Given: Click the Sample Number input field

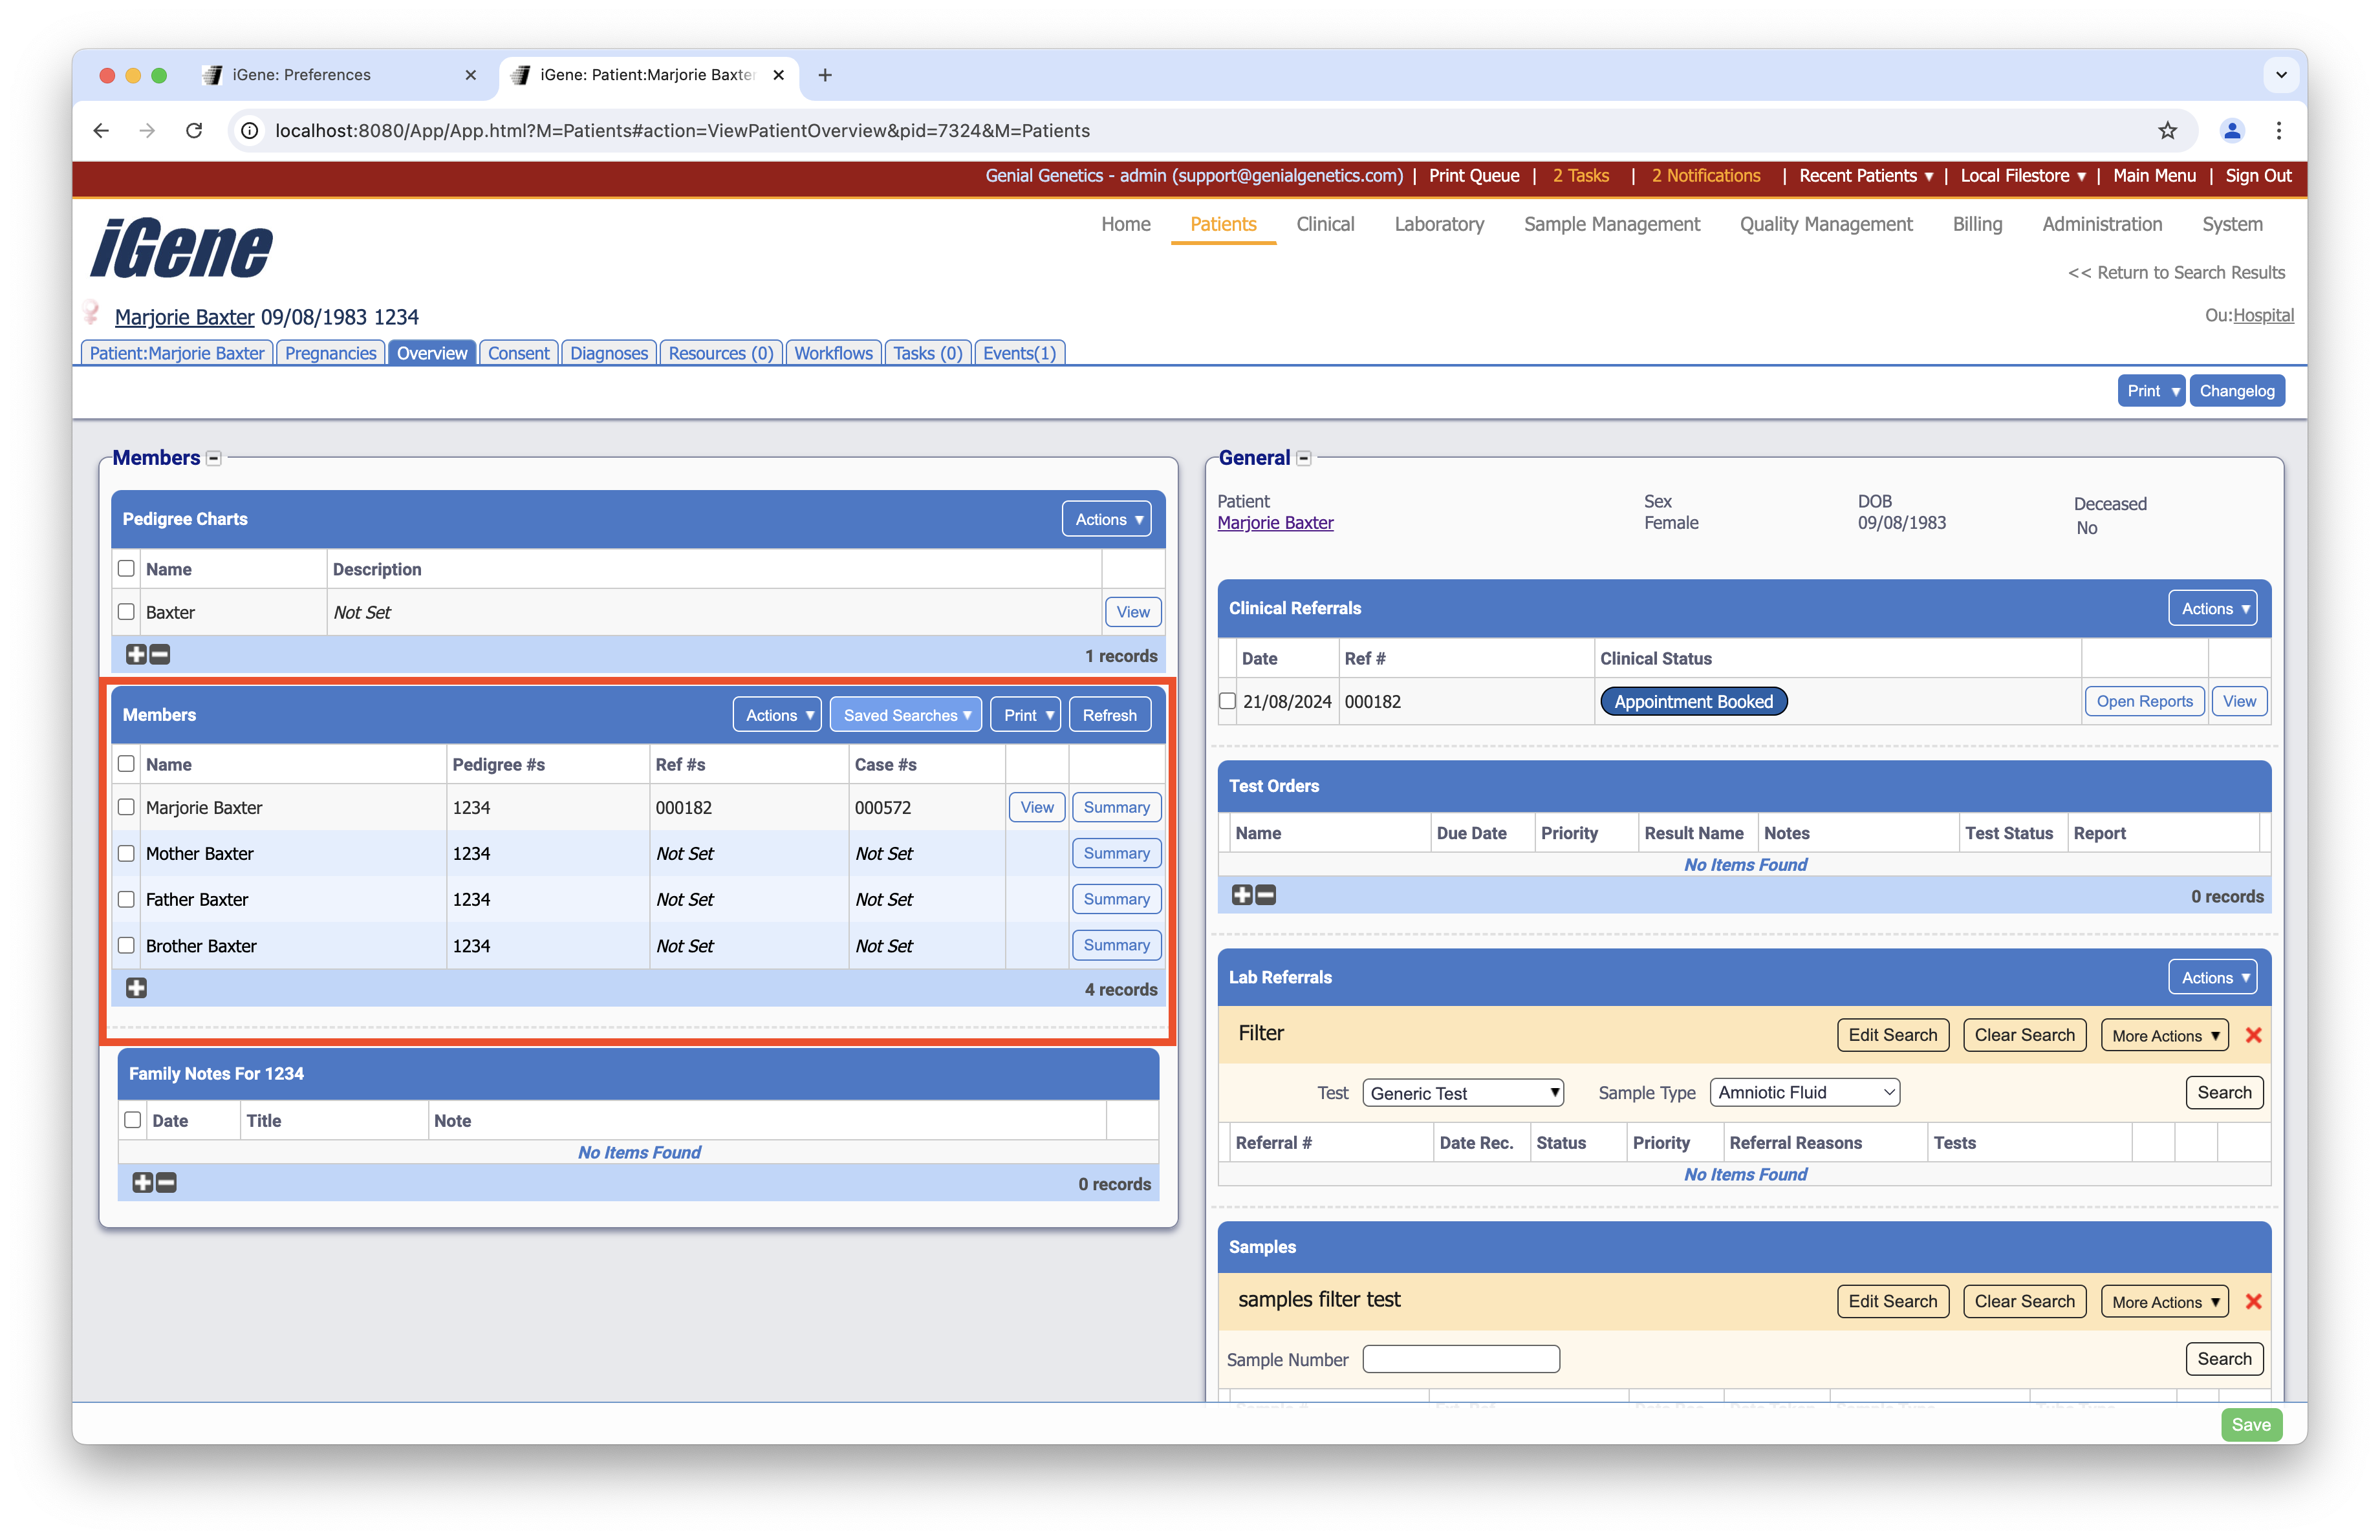Looking at the screenshot, I should [x=1460, y=1359].
